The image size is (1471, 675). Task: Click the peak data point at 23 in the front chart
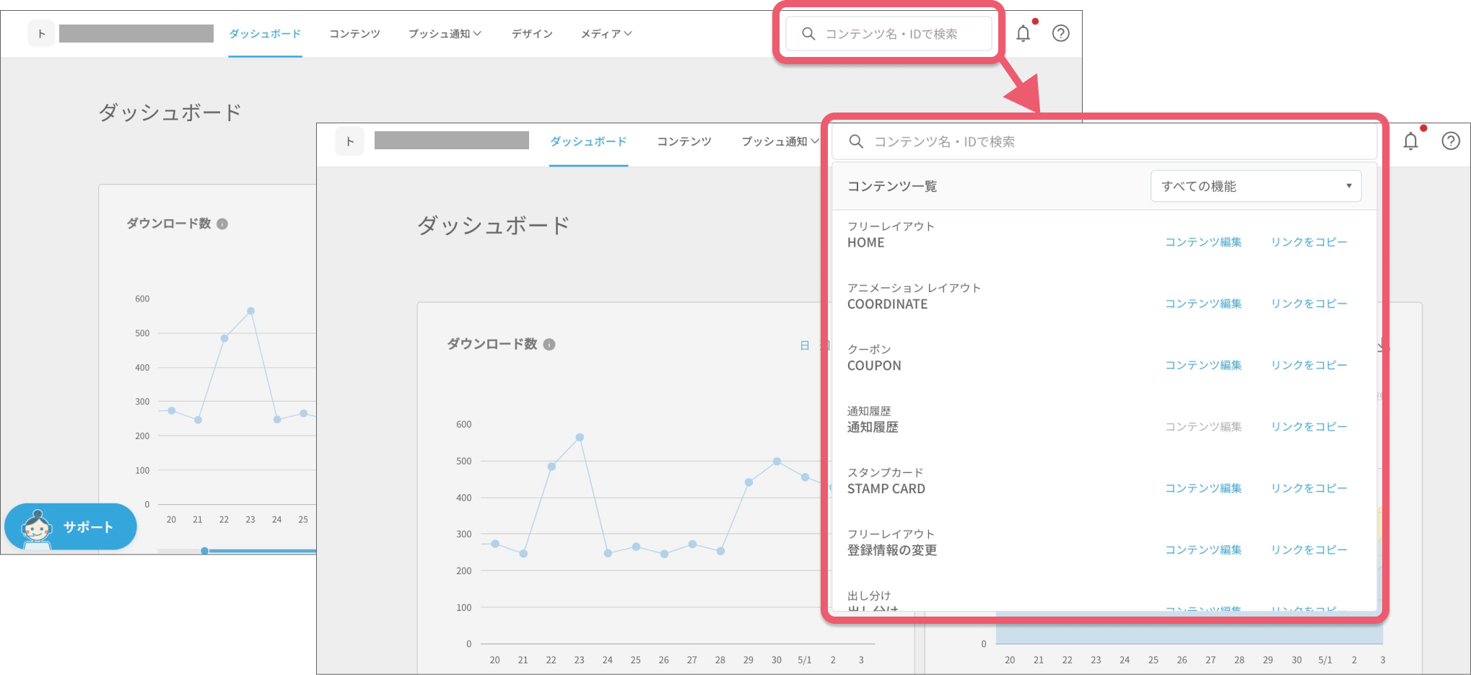pyautogui.click(x=580, y=437)
